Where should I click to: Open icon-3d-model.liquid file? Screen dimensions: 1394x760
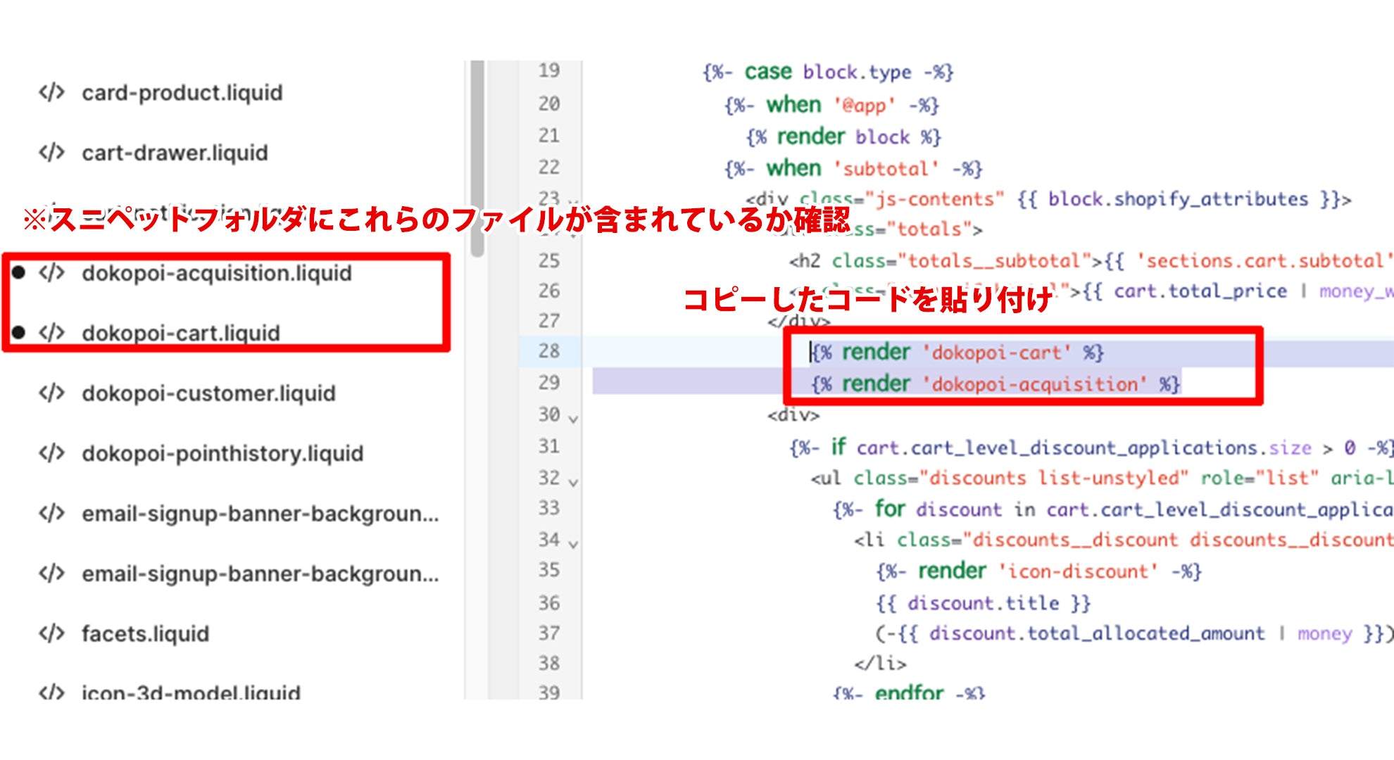(x=191, y=692)
